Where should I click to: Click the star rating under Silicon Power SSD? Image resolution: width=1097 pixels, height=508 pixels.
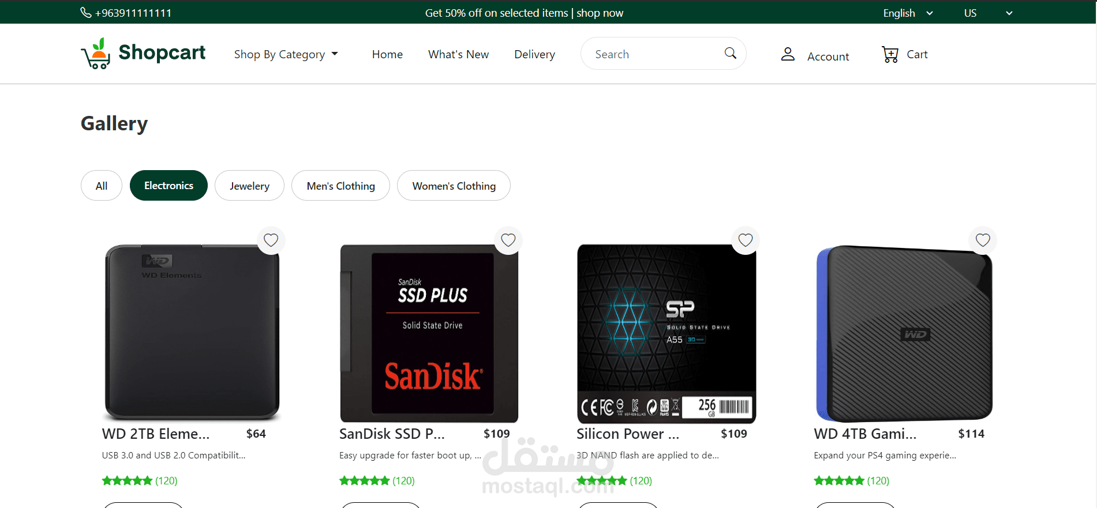(602, 480)
